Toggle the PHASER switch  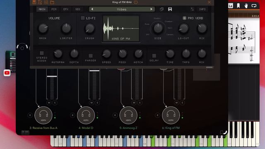[91, 55]
